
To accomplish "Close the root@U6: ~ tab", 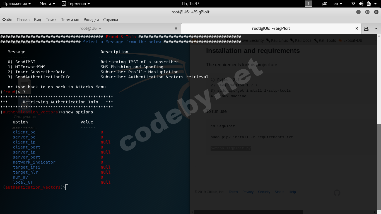I will [x=176, y=28].
